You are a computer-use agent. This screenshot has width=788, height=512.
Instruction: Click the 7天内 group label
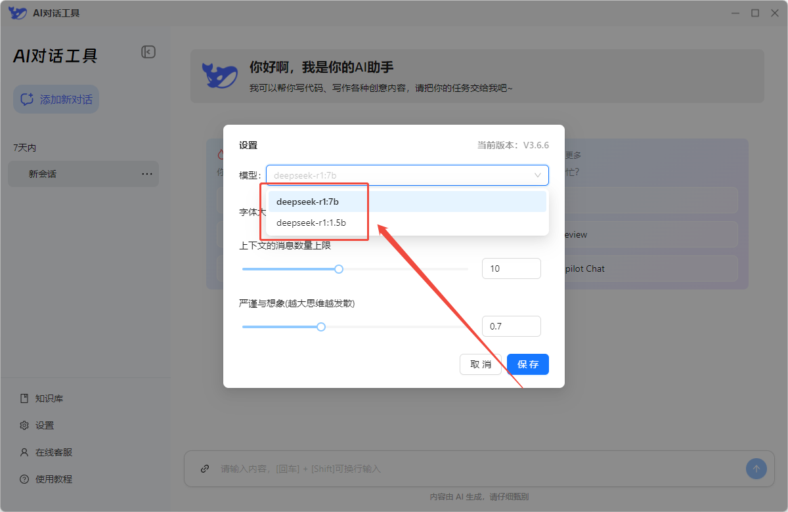[25, 148]
